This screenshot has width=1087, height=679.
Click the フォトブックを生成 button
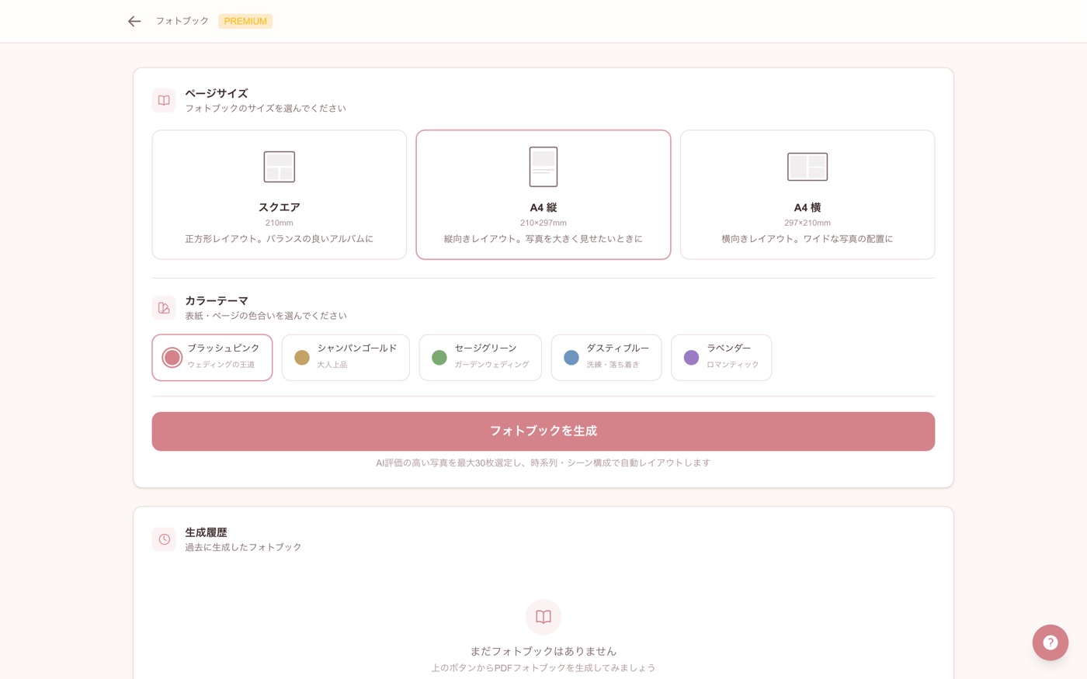coord(543,431)
